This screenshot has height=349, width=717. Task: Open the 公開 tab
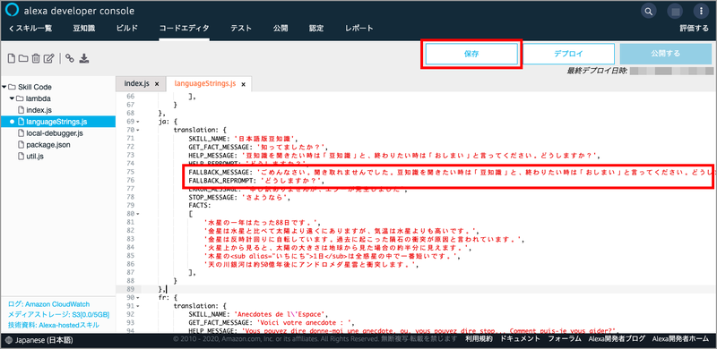[281, 29]
